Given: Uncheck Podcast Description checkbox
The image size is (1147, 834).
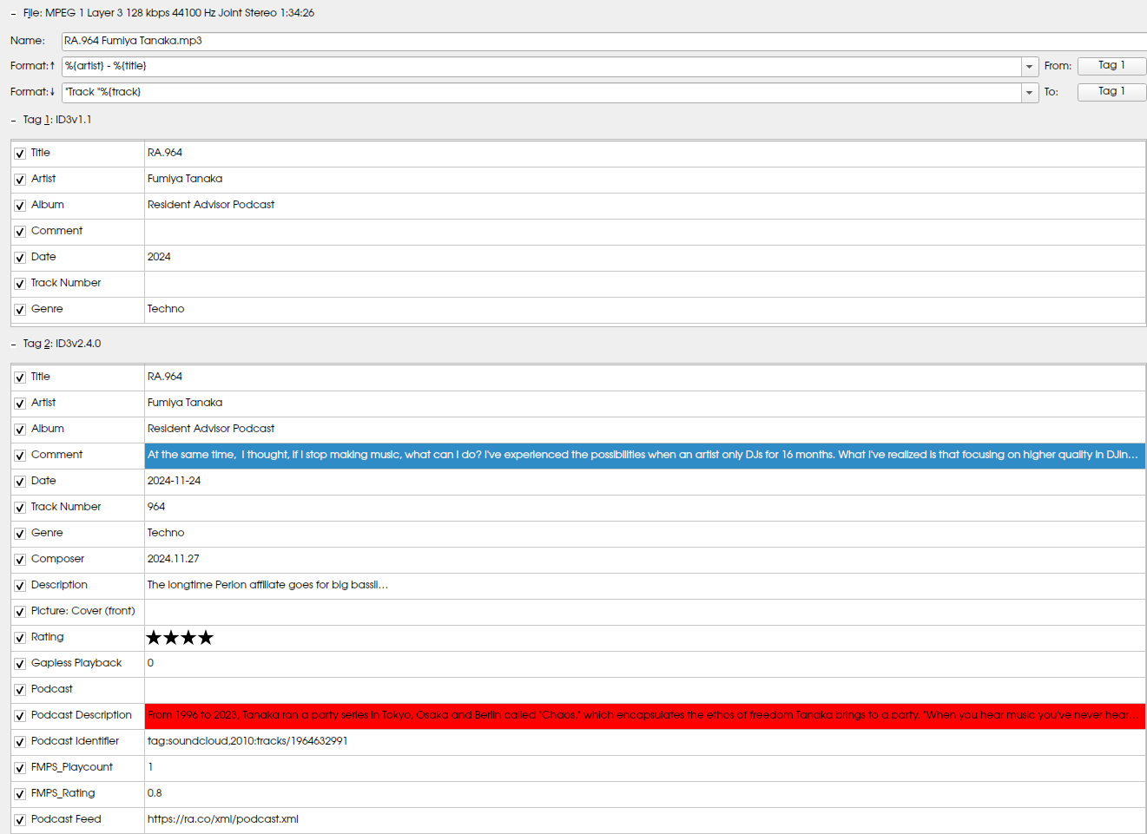Looking at the screenshot, I should click(20, 716).
